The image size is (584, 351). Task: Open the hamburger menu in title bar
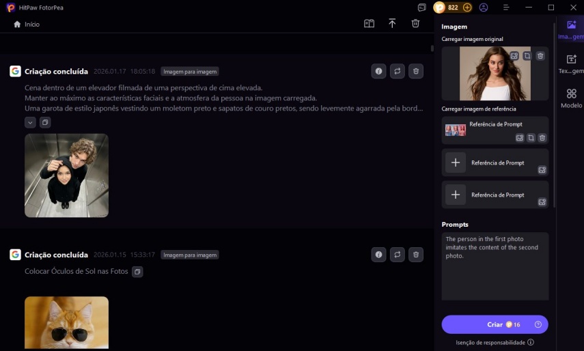click(506, 8)
